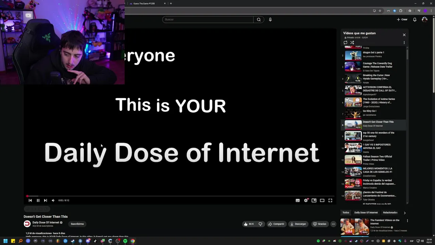Select the Daily Dose Of Internet chip
Viewport: 435px width, 245px height.
[366, 213]
